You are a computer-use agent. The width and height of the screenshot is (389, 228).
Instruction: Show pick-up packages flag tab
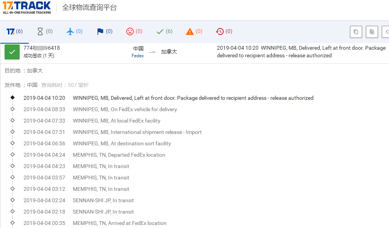pos(105,31)
